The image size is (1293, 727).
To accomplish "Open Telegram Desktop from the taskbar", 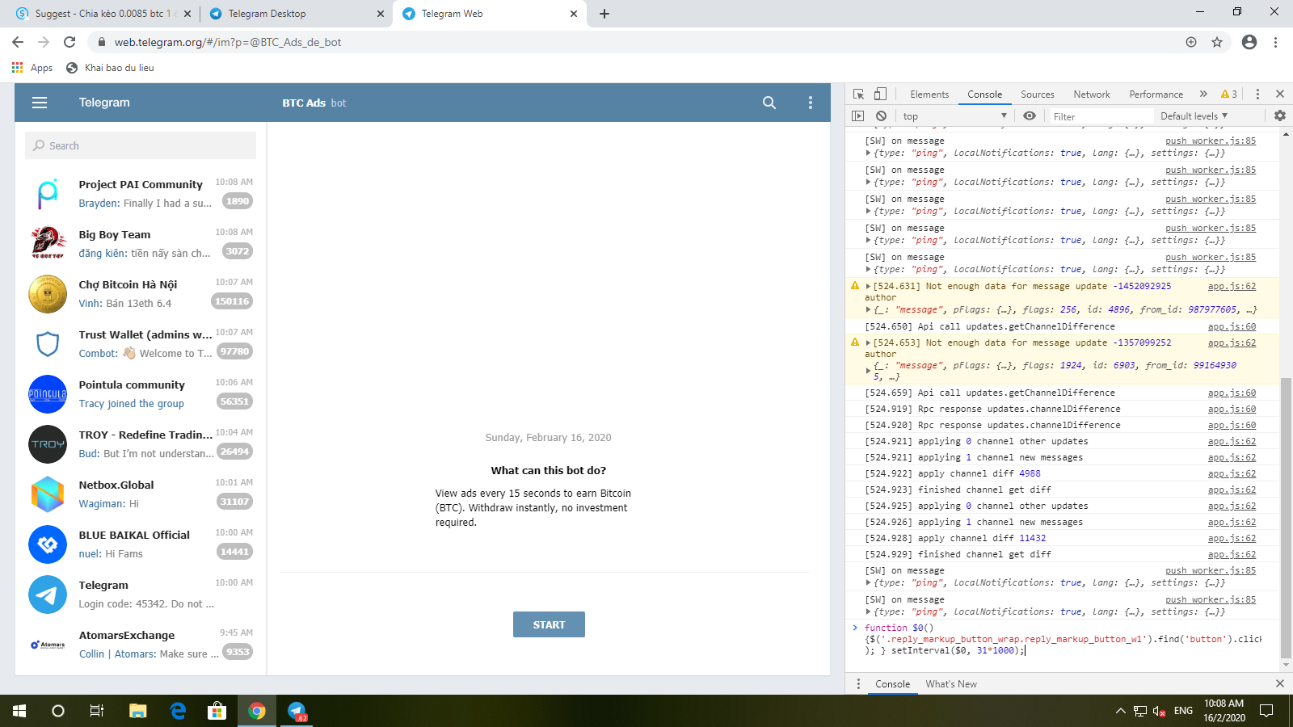I will click(x=297, y=711).
